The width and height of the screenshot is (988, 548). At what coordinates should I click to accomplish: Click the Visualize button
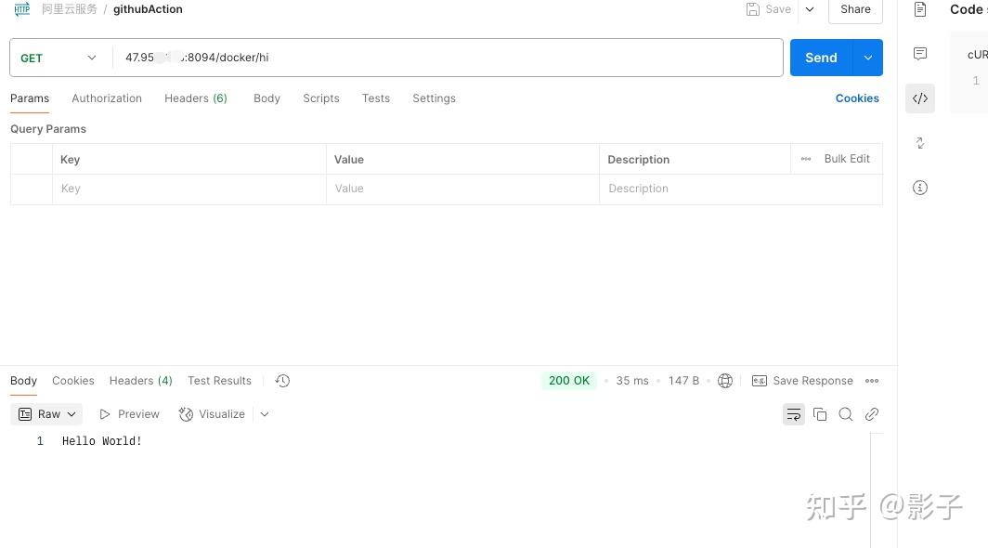[x=212, y=414]
